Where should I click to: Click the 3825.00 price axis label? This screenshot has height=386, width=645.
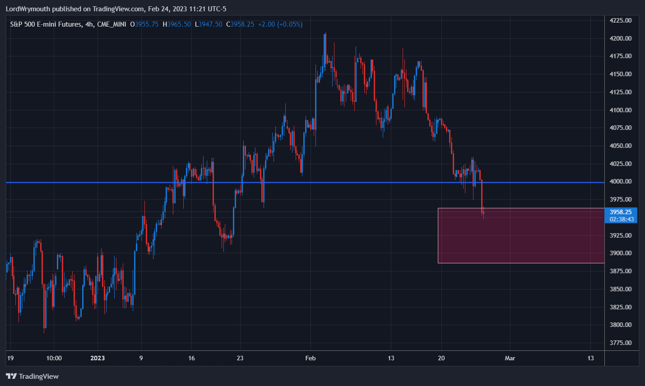coord(621,307)
